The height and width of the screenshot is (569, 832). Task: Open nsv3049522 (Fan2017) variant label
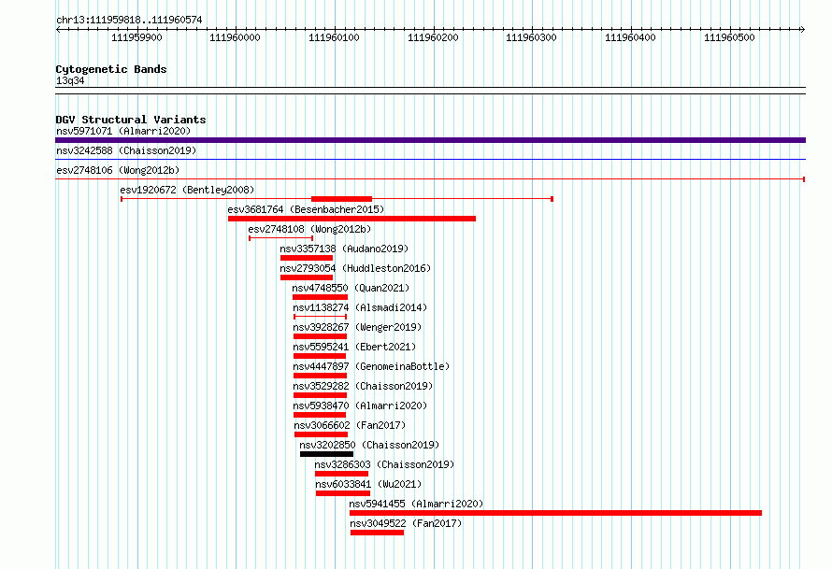[406, 523]
